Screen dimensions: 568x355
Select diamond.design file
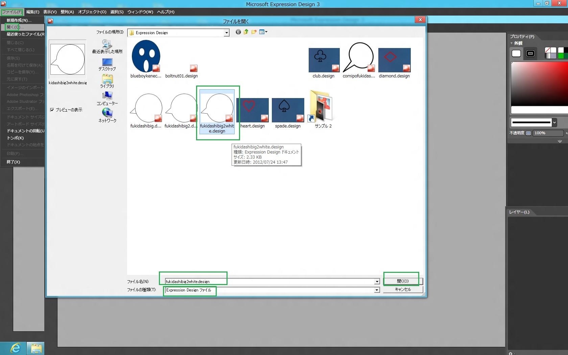394,63
